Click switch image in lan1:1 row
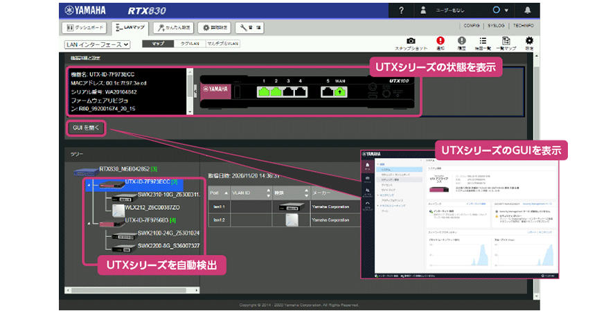The width and height of the screenshot is (606, 311). click(292, 206)
